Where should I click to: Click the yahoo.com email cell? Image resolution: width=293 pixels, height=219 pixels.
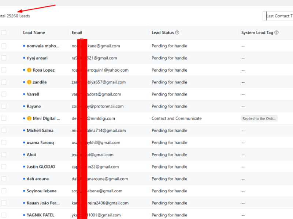click(x=100, y=70)
